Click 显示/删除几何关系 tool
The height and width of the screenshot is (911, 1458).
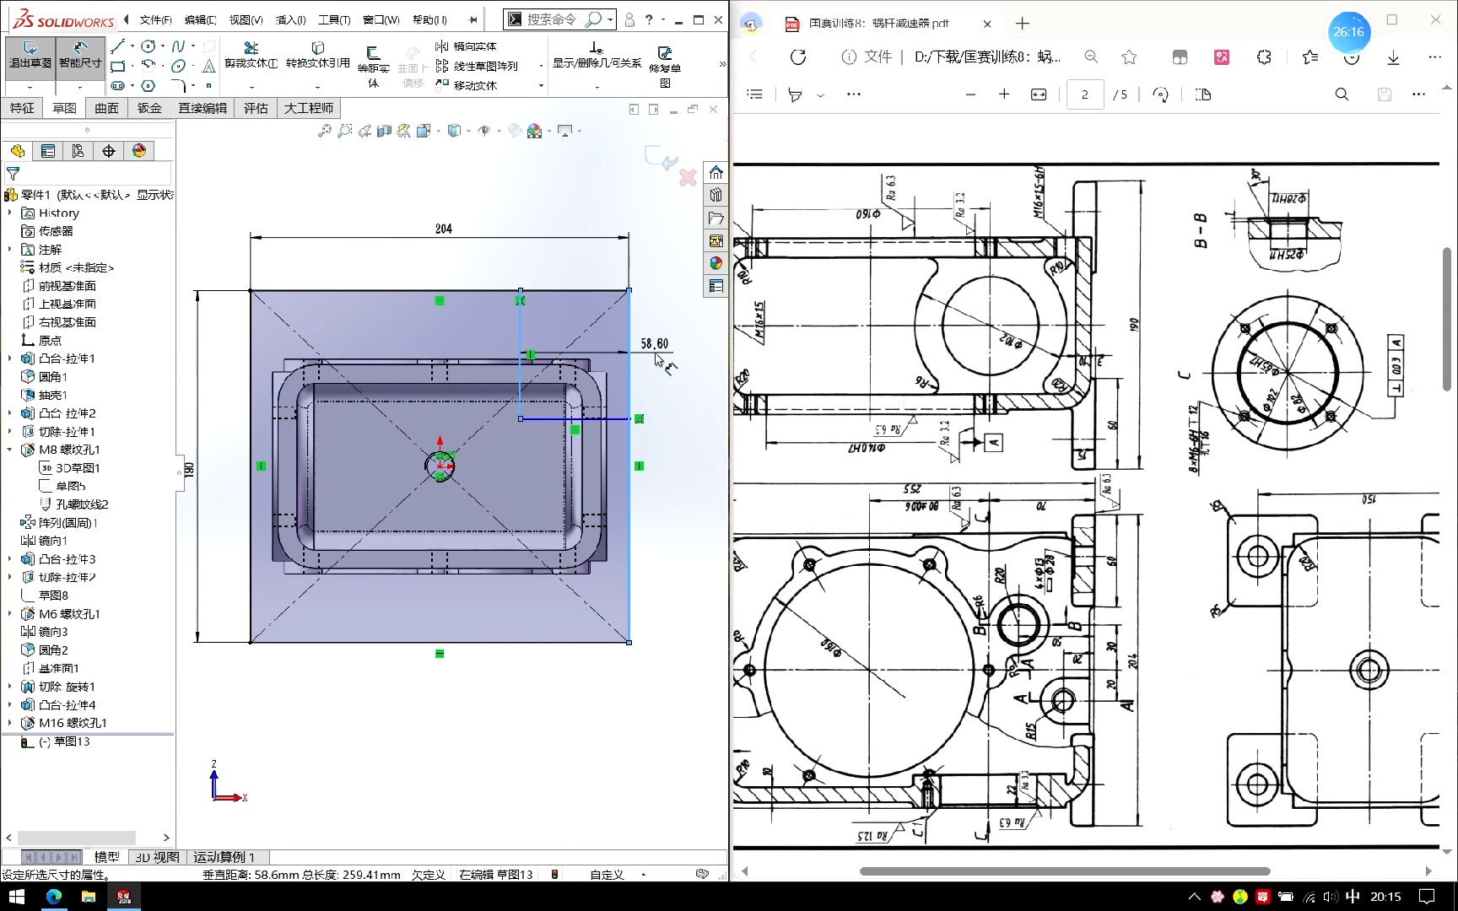[597, 56]
